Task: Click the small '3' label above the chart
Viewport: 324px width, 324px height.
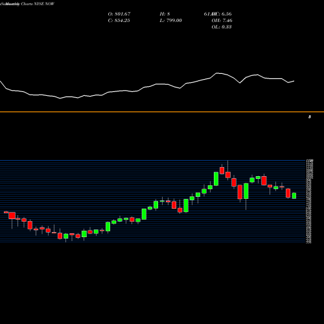Action: (310, 117)
